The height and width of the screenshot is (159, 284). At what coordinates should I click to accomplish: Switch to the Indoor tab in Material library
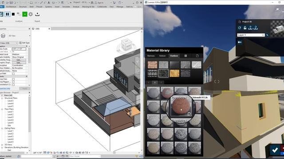click(x=162, y=56)
